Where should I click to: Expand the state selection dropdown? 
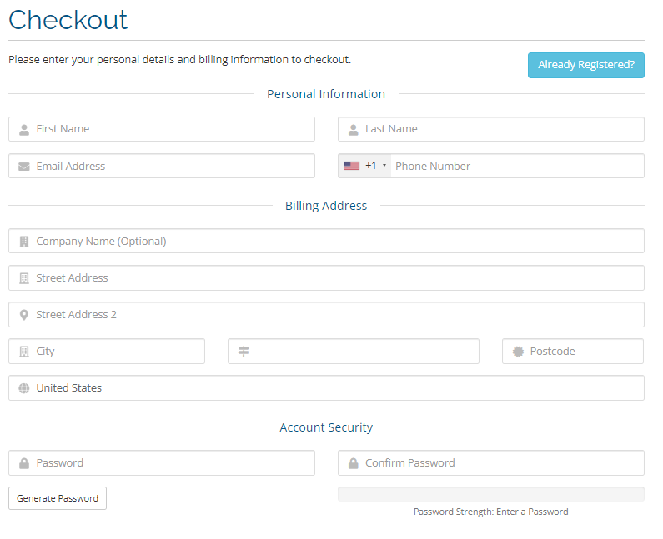[x=363, y=352]
